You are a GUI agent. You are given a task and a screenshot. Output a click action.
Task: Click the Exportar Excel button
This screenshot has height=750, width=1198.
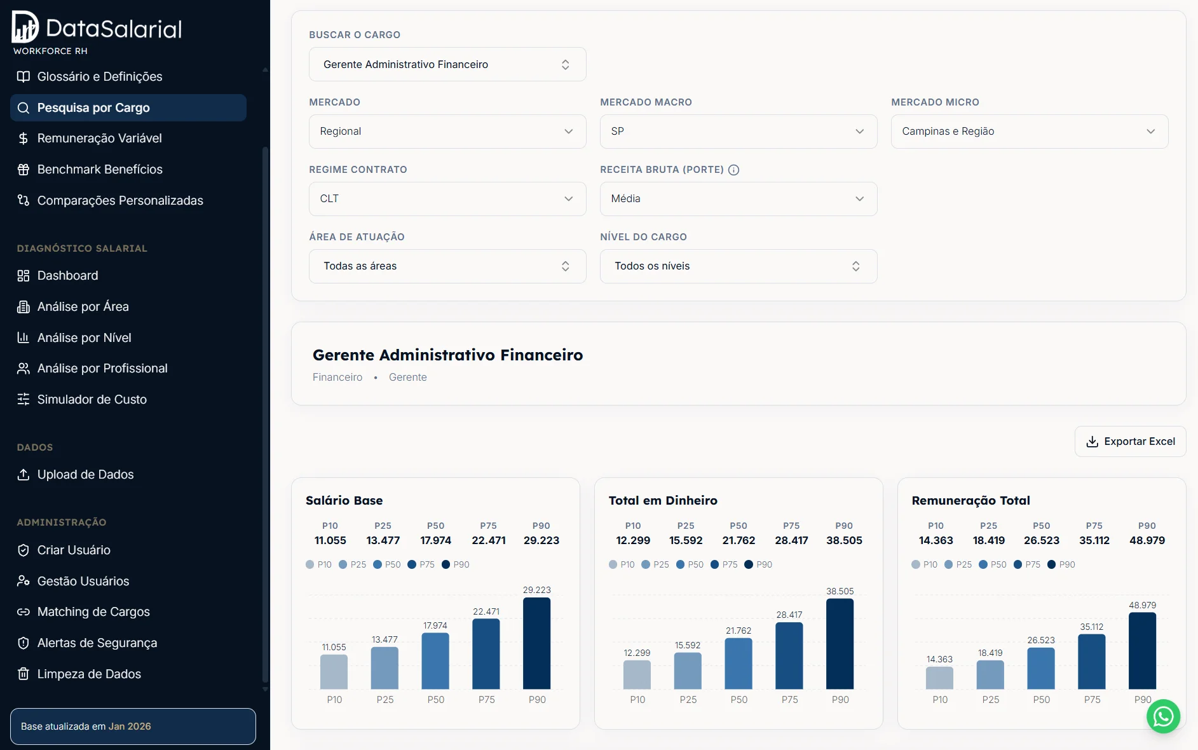(x=1130, y=442)
